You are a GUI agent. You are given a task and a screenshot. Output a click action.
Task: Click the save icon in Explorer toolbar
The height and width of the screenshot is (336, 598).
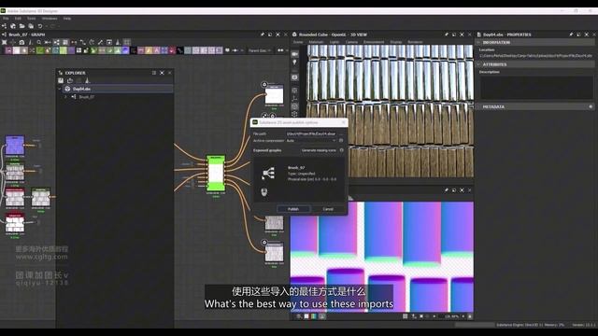pyautogui.click(x=61, y=80)
